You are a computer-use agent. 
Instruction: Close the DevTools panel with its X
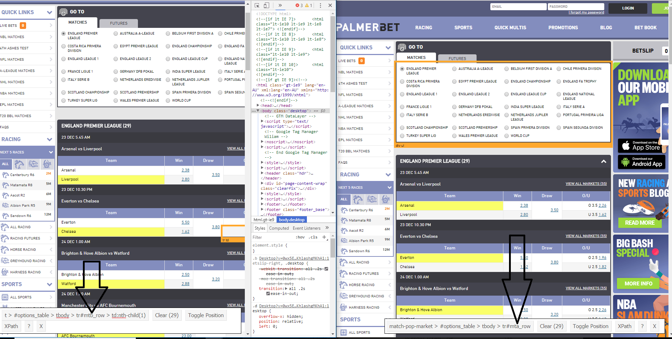330,5
